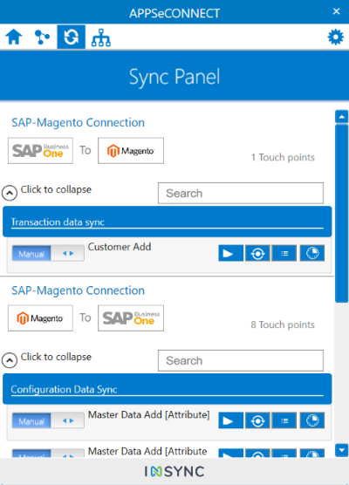349x485 pixels.
Task: Click resync target icon for Master Data Add [Attribute]
Action: coord(257,420)
